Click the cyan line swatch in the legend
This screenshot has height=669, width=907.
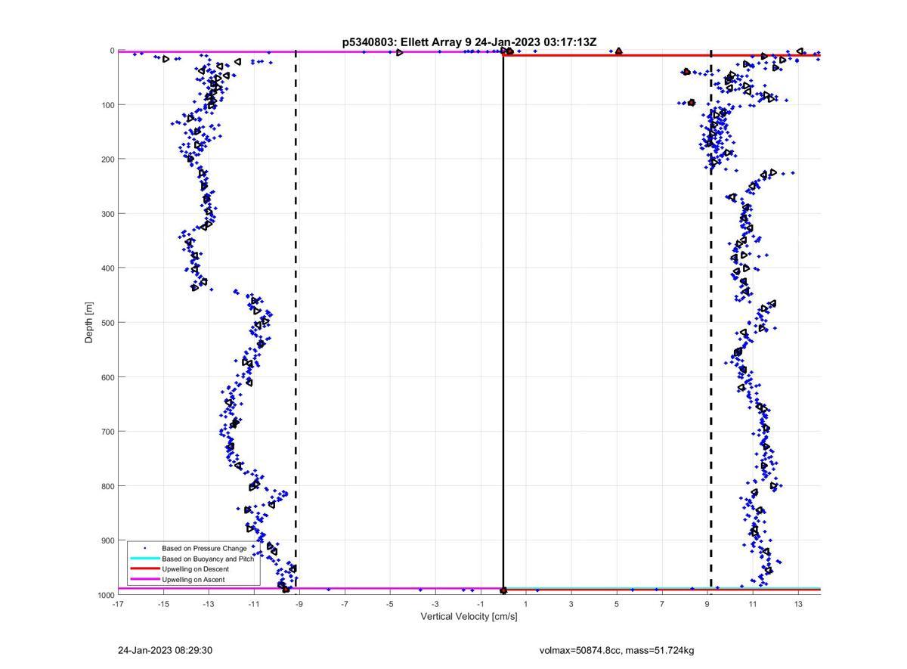pyautogui.click(x=144, y=559)
